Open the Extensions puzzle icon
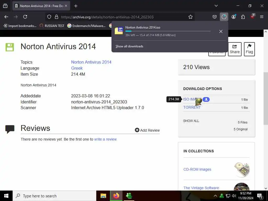 tap(243, 17)
